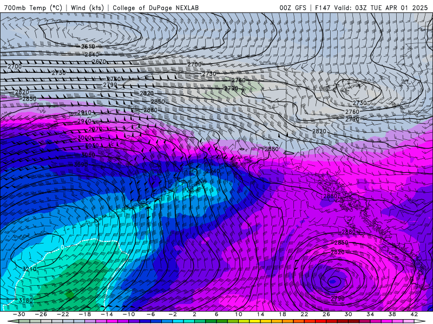Click the -18 value on temperature scale
This screenshot has width=433, height=324.
85,314
